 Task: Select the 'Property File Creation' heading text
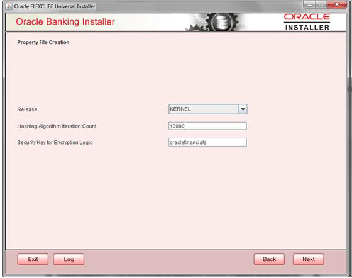click(x=43, y=42)
